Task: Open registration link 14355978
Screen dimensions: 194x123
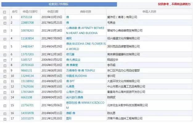Action: tap(27, 113)
